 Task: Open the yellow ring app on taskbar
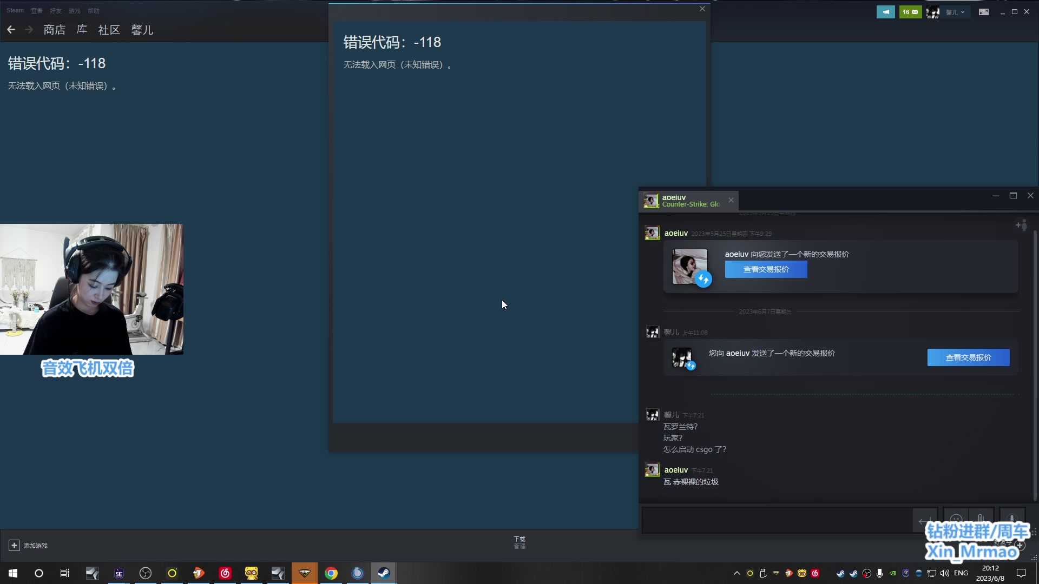click(172, 573)
